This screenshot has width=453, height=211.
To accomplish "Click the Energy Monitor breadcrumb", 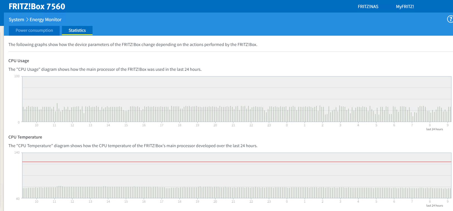I will [x=45, y=20].
